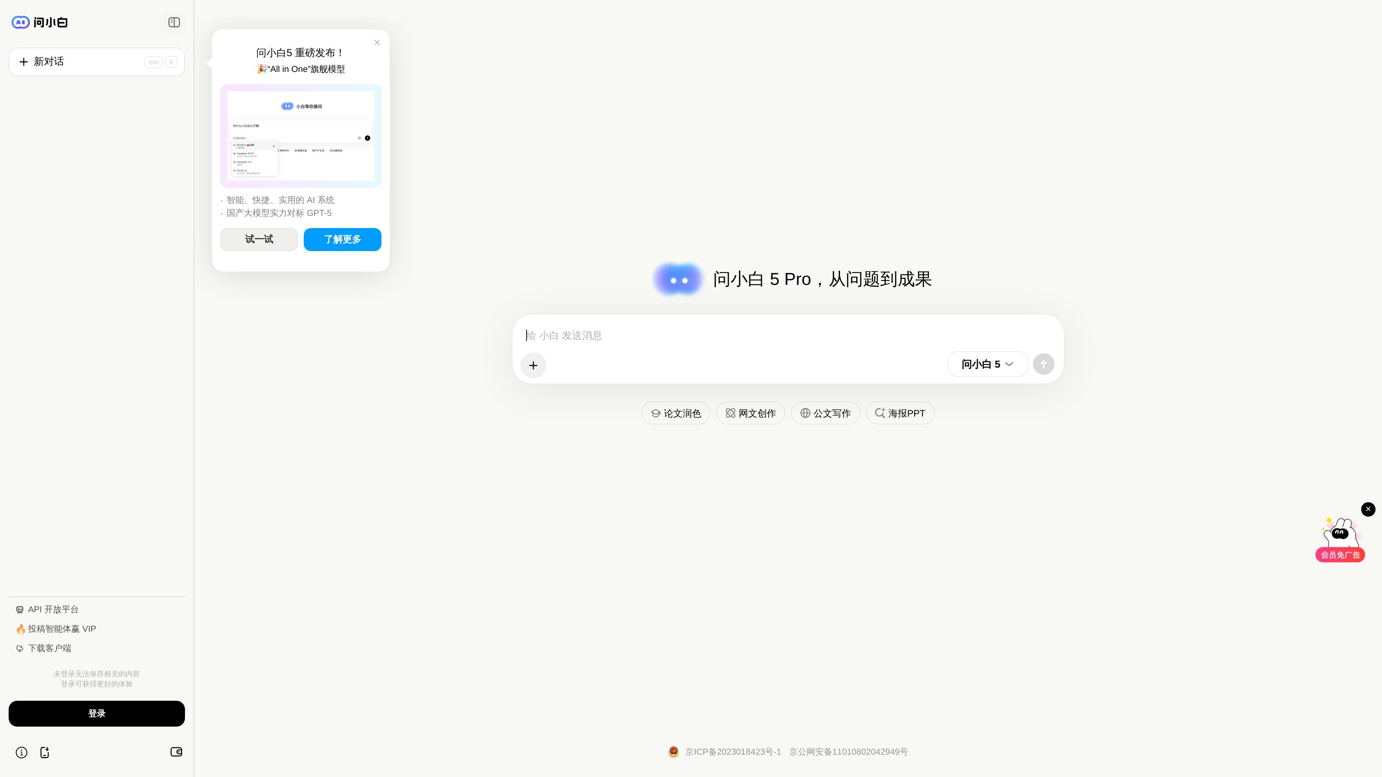Collapse the sidebar with the panel icon
This screenshot has width=1382, height=777.
pyautogui.click(x=174, y=22)
